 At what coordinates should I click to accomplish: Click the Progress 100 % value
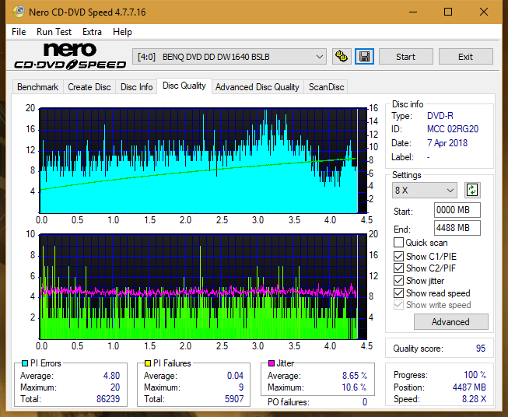pos(475,375)
